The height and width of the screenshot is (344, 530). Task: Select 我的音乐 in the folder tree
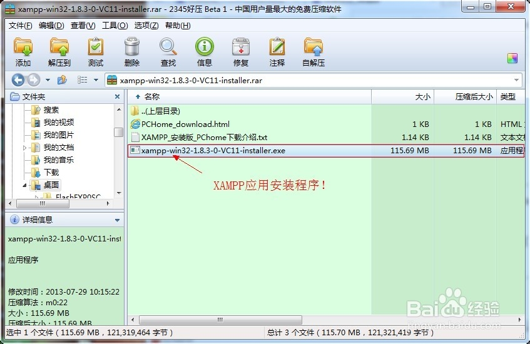(59, 160)
